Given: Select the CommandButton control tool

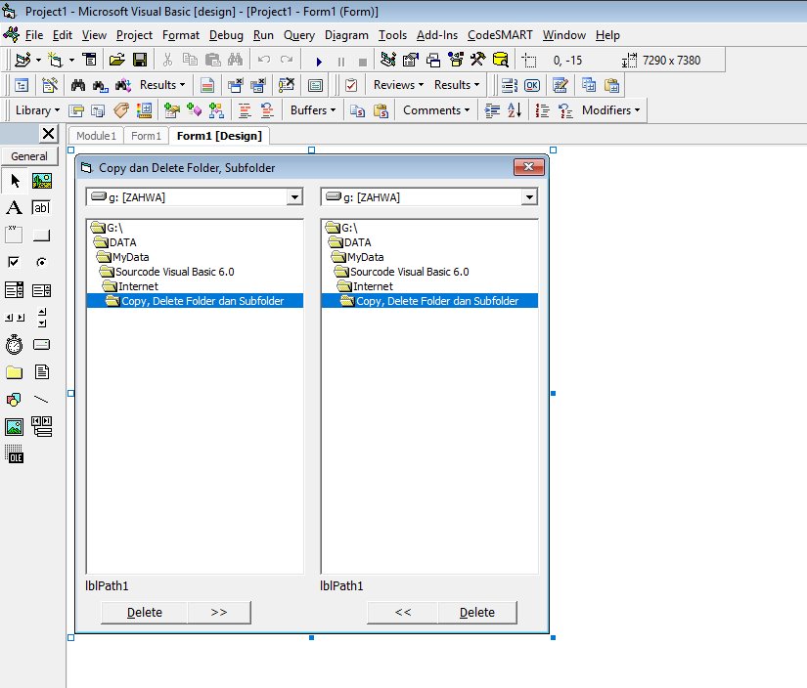Looking at the screenshot, I should point(42,235).
